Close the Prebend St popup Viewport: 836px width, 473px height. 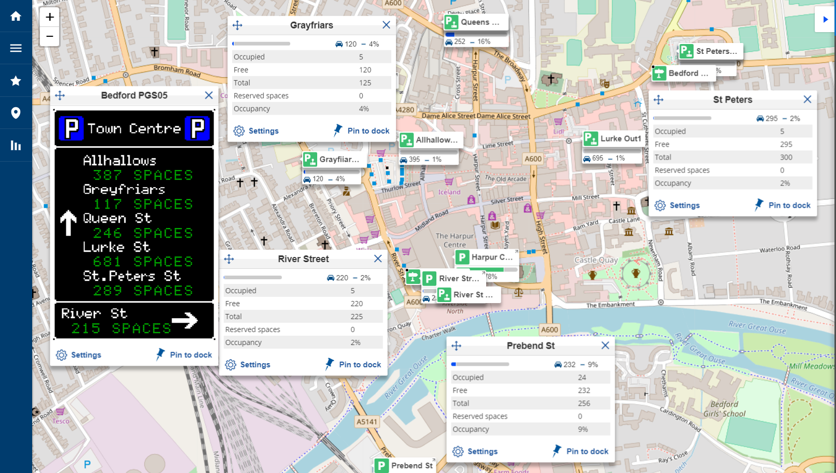click(x=605, y=345)
